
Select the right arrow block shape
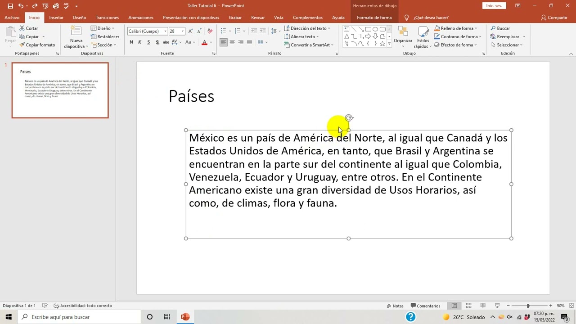(x=368, y=36)
